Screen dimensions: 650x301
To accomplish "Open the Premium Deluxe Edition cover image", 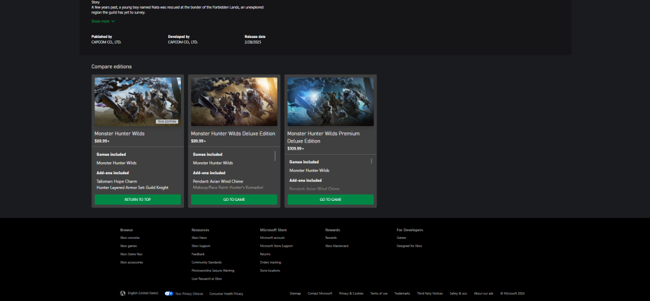I will 331,101.
